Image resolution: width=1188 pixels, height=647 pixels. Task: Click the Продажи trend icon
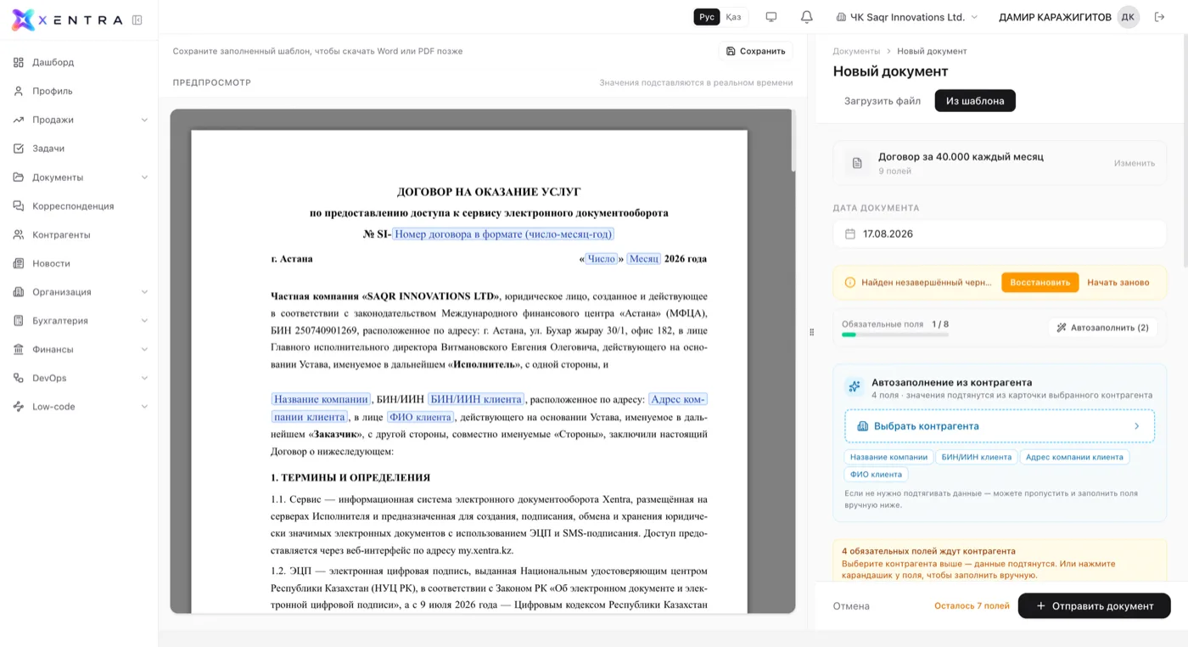19,120
